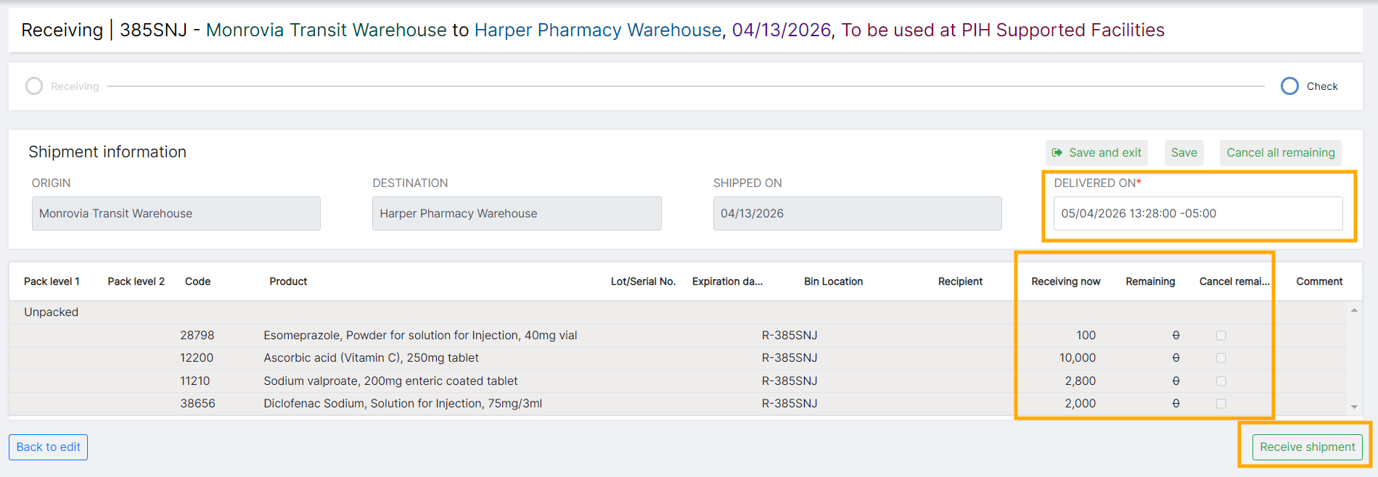Select the Check step circle
The height and width of the screenshot is (477, 1378).
coord(1289,86)
